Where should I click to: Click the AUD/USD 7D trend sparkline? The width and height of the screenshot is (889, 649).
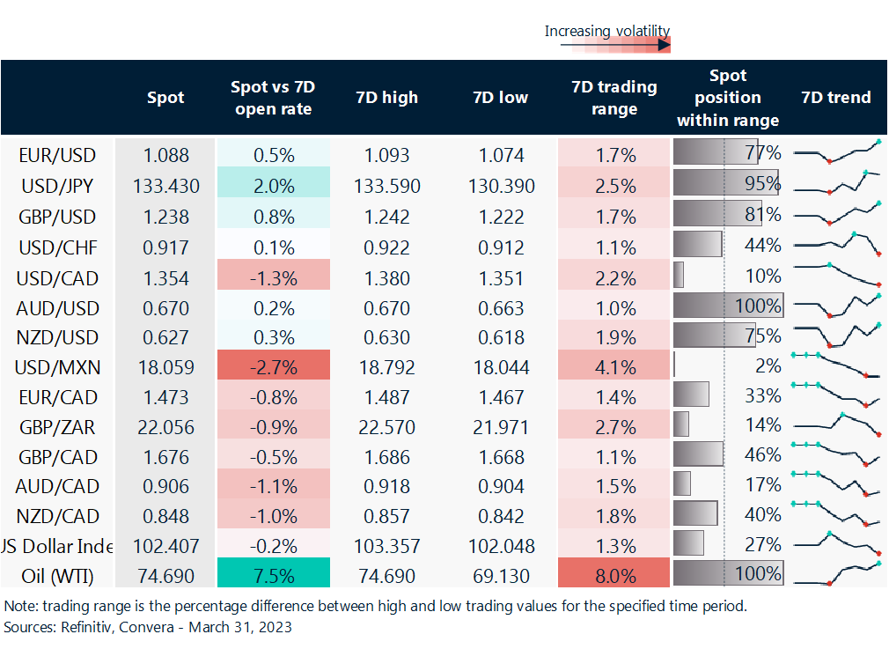[x=836, y=306]
